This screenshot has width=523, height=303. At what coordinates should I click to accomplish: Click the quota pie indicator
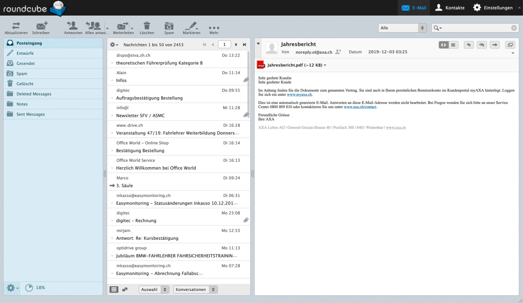click(29, 288)
